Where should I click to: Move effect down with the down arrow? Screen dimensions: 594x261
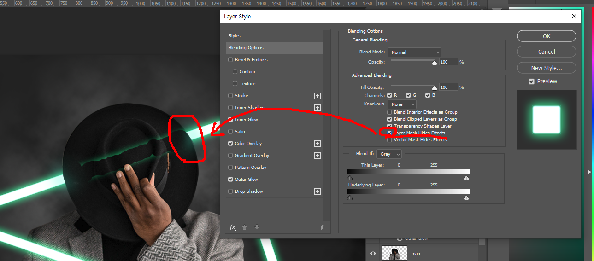point(257,227)
